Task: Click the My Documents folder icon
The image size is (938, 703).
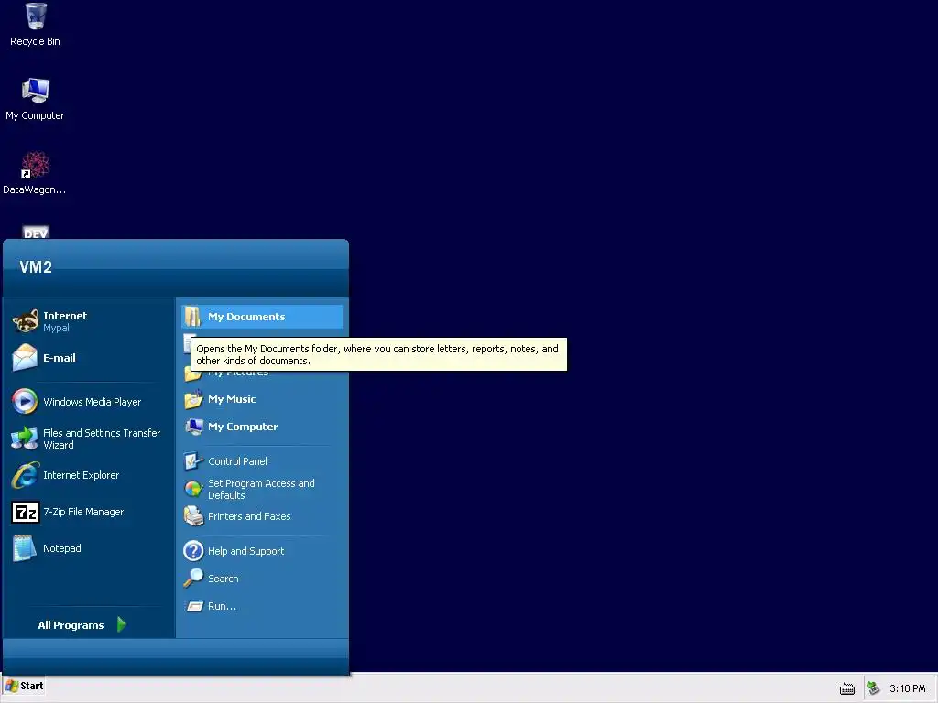Action: click(192, 317)
